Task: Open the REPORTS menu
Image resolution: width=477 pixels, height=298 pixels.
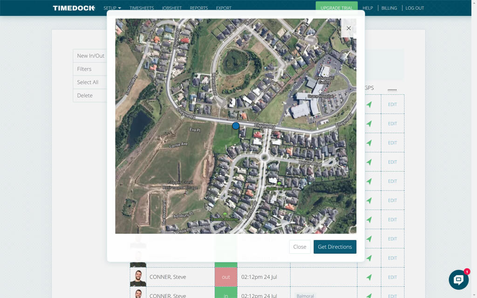Action: [199, 8]
